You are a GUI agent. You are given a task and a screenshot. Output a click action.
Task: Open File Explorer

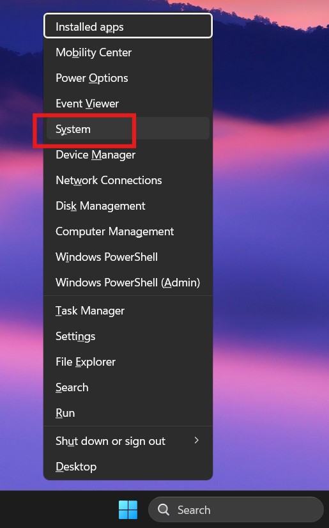pyautogui.click(x=128, y=362)
